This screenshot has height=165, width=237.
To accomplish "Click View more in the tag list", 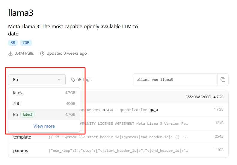I will pyautogui.click(x=44, y=126).
